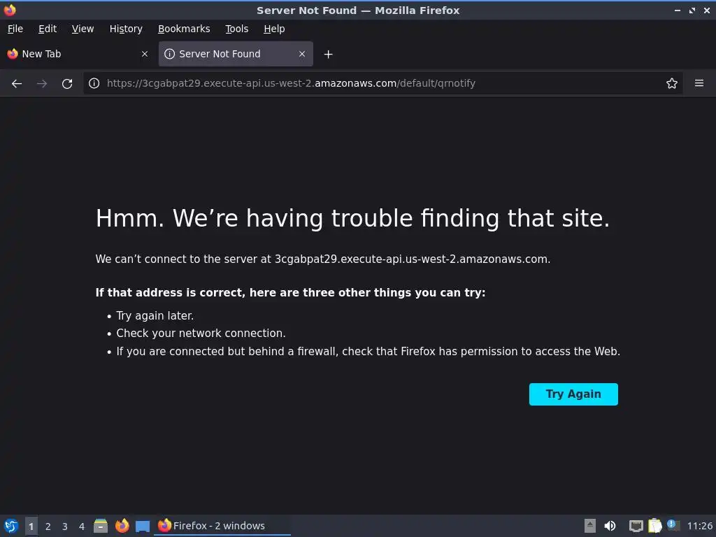
Task: Click the Try Again button
Action: (x=573, y=394)
